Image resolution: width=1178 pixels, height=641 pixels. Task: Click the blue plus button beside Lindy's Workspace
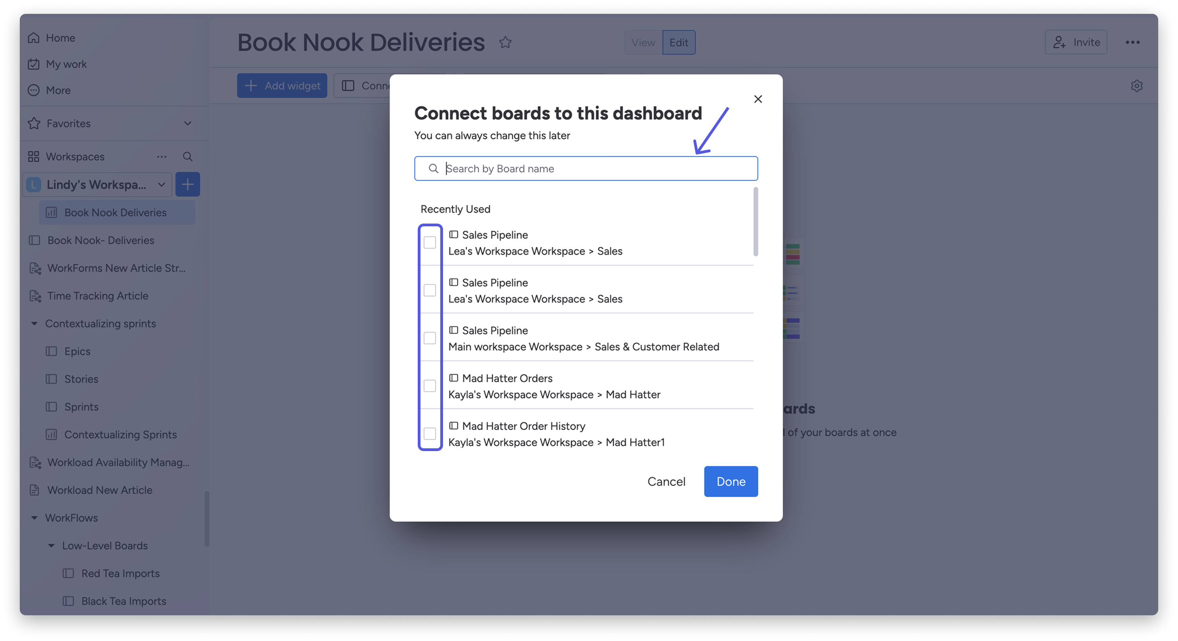point(187,184)
